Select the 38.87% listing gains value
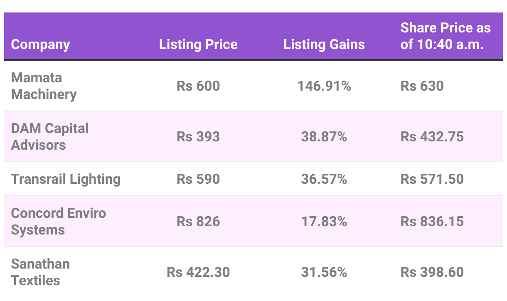Screen dimensions: 507x301 click(x=324, y=136)
